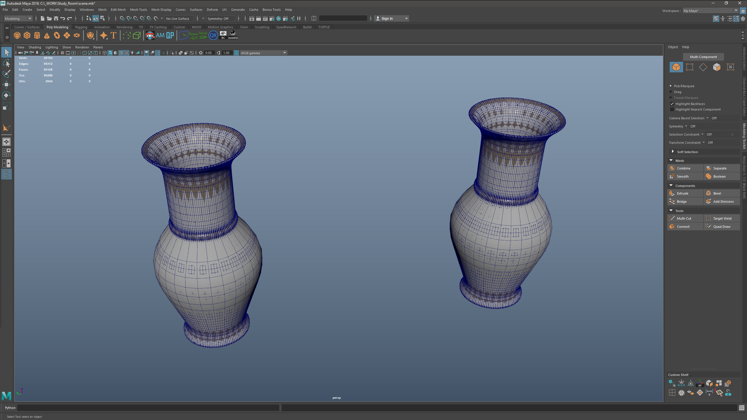Open the Sign In dropdown
This screenshot has width=747, height=420.
(392, 18)
